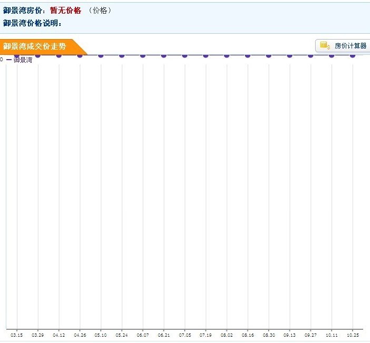Toggle the 御景湾 legend entry on chart
This screenshot has height=343, width=370.
tap(20, 60)
